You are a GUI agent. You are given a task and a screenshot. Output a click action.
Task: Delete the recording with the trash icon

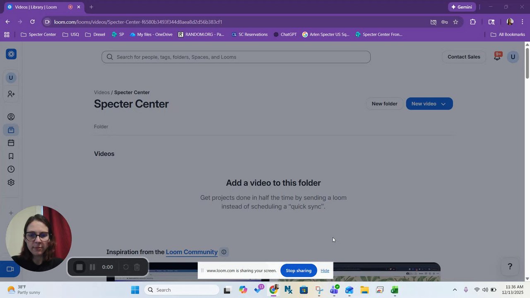click(x=137, y=267)
